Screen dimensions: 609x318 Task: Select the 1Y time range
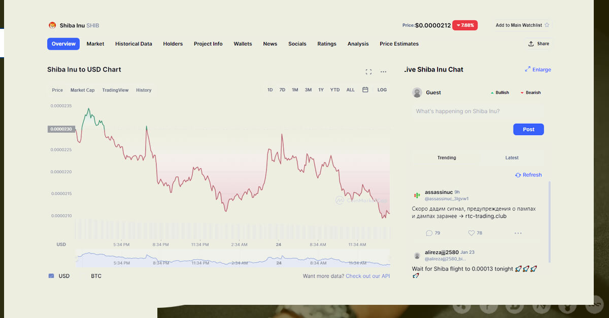[321, 90]
